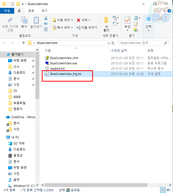Click the Edit icon in 열기 group
The width and height of the screenshot is (173, 193).
point(136,24)
